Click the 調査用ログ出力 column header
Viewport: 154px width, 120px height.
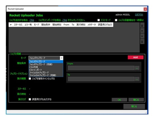click(x=105, y=25)
